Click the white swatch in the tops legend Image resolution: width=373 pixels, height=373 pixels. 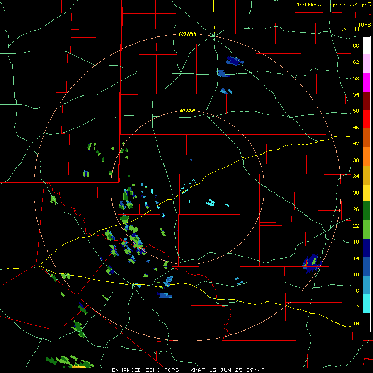click(x=366, y=46)
